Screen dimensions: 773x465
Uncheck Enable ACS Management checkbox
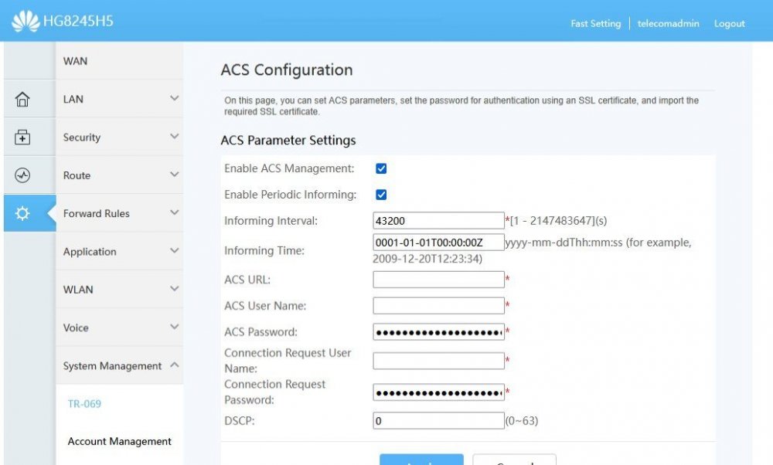(x=381, y=168)
